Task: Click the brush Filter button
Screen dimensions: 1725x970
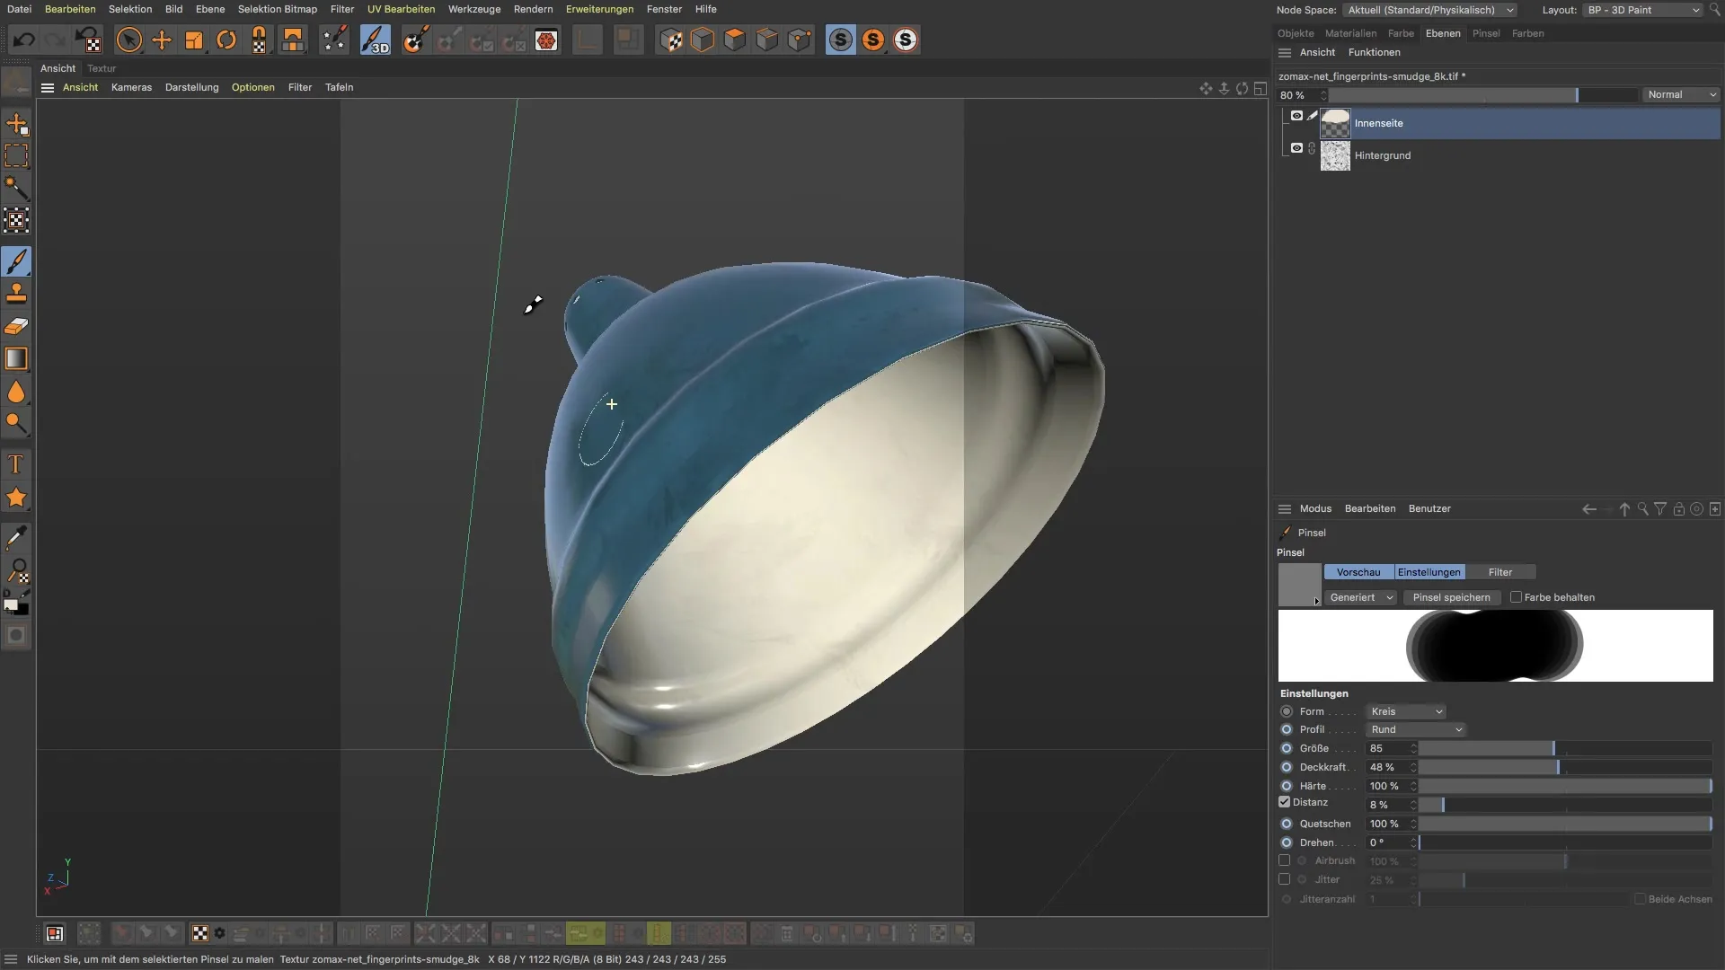Action: pyautogui.click(x=1500, y=572)
